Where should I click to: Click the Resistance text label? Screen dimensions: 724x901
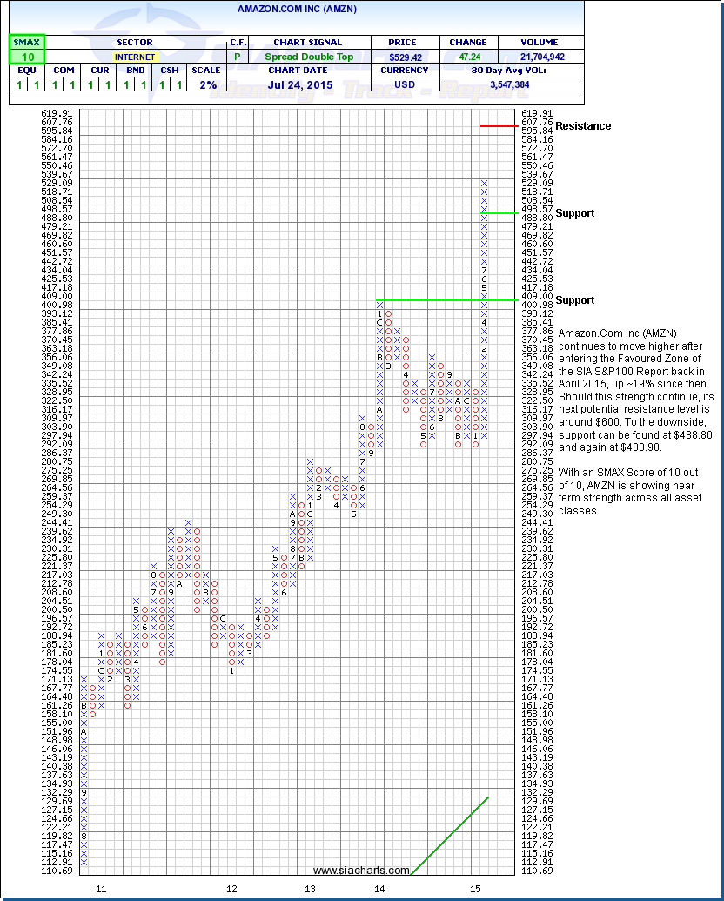(583, 126)
